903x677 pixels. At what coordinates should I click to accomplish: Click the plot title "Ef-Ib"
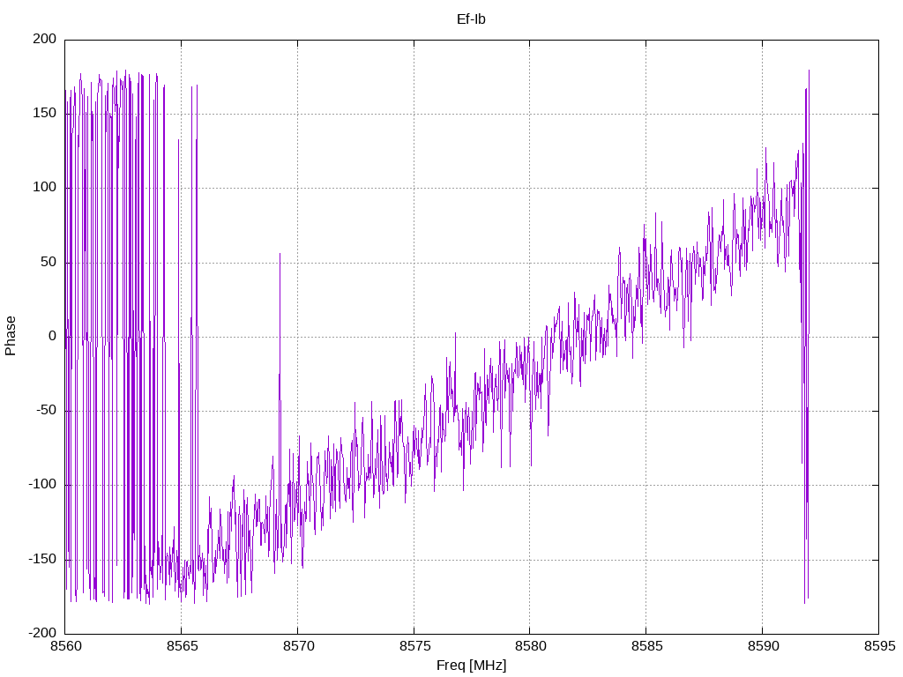(471, 19)
